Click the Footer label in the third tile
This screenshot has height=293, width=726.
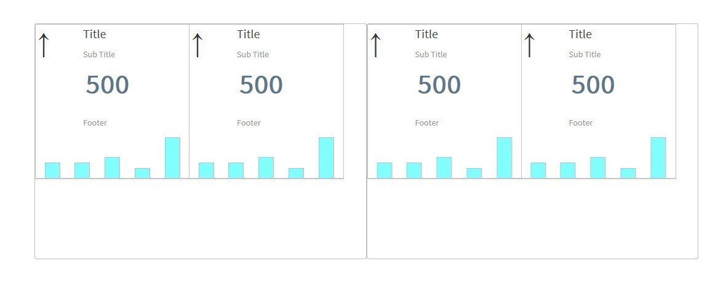click(427, 123)
